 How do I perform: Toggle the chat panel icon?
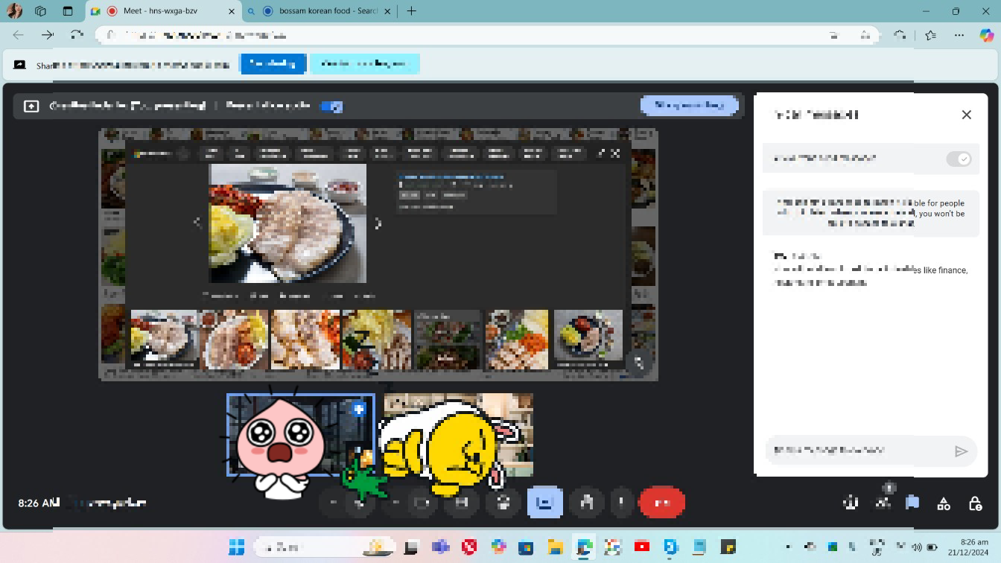tap(912, 503)
